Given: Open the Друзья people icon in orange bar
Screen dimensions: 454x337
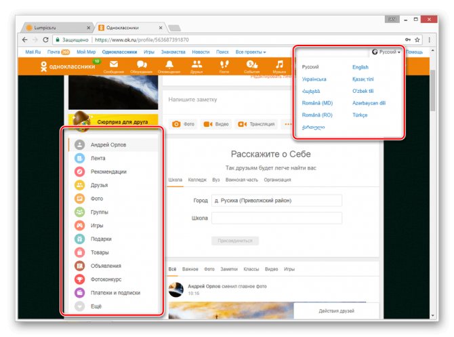Looking at the screenshot, I should [x=197, y=64].
